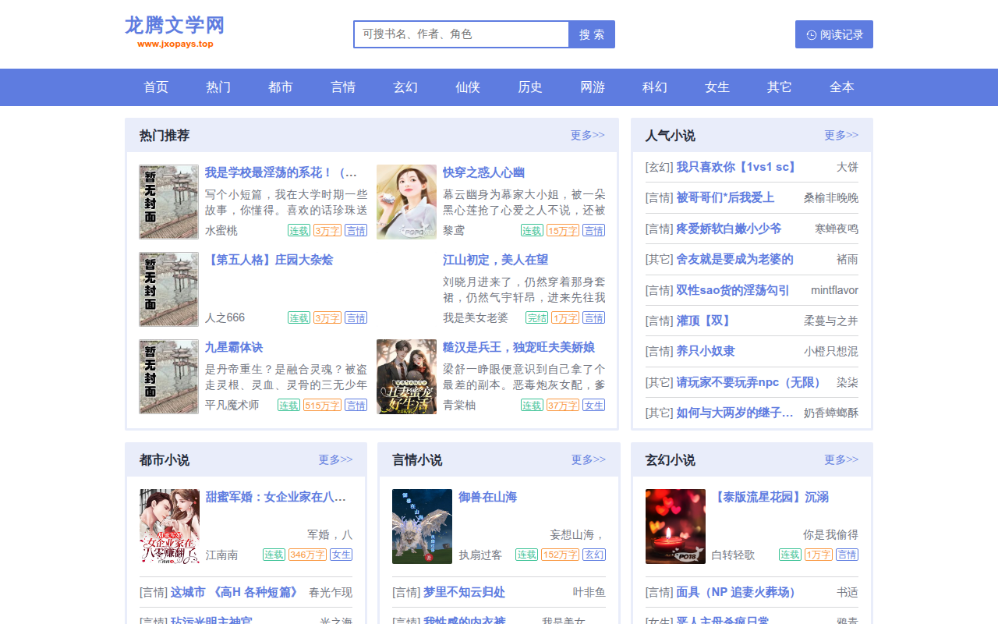Select 女生 in navigation bar

pos(717,87)
